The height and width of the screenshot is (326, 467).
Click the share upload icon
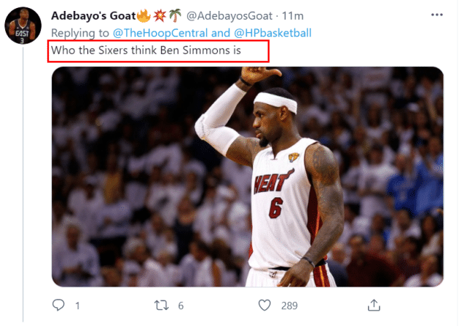pyautogui.click(x=374, y=305)
